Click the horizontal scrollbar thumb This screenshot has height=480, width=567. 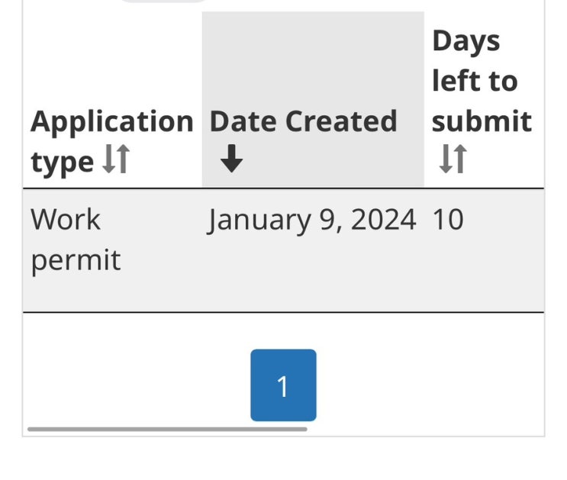[x=167, y=430]
